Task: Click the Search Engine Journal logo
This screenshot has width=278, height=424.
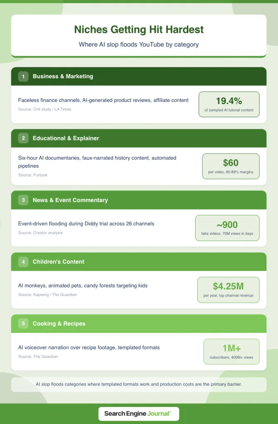Action: [138, 413]
